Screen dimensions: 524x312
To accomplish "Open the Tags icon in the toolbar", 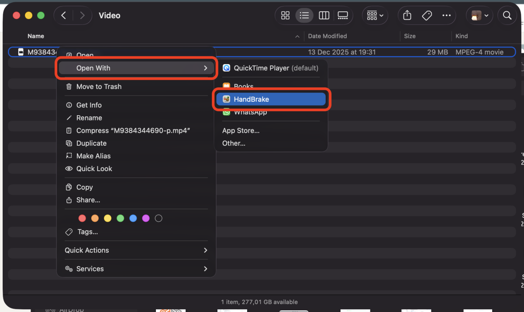I will (x=427, y=15).
